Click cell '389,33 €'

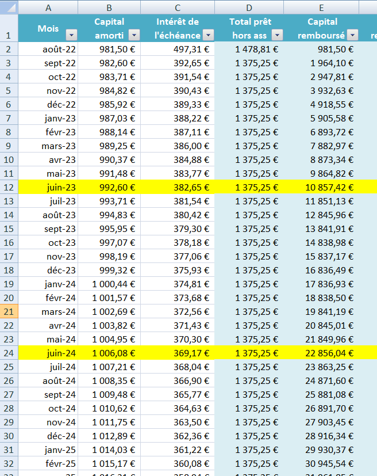click(x=178, y=104)
